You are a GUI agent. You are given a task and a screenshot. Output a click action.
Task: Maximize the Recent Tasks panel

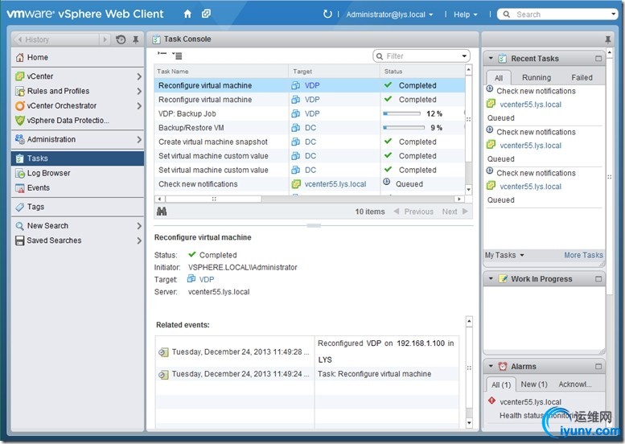[x=598, y=59]
